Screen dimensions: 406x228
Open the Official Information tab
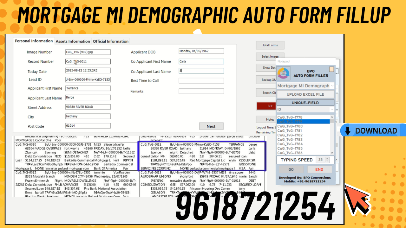(110, 41)
